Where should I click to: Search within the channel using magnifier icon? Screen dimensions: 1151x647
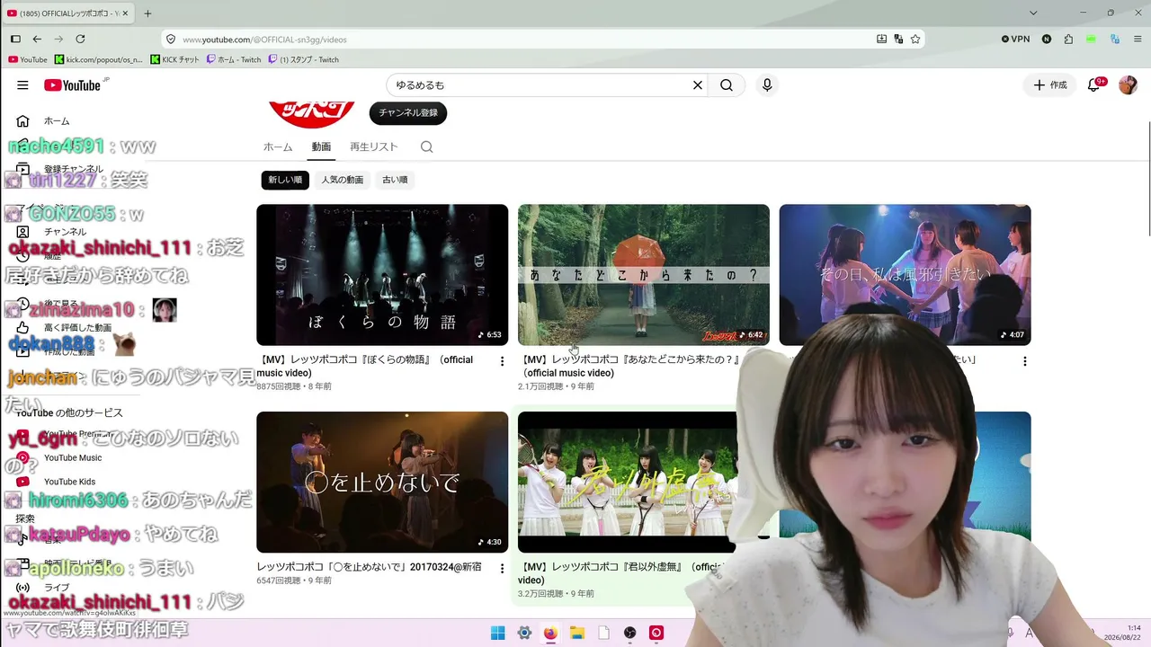point(427,147)
